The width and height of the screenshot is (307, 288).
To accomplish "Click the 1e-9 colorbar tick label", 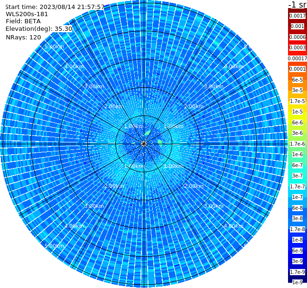I will (x=298, y=282).
